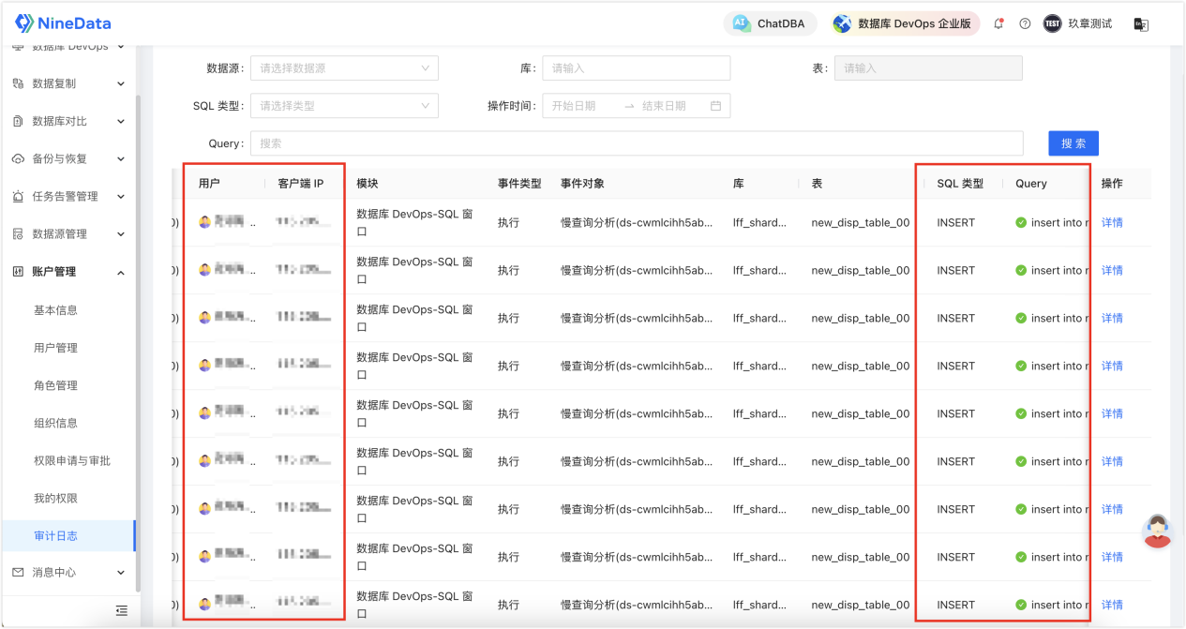Open 权限申请与审批 page
1186x629 pixels.
(x=72, y=460)
